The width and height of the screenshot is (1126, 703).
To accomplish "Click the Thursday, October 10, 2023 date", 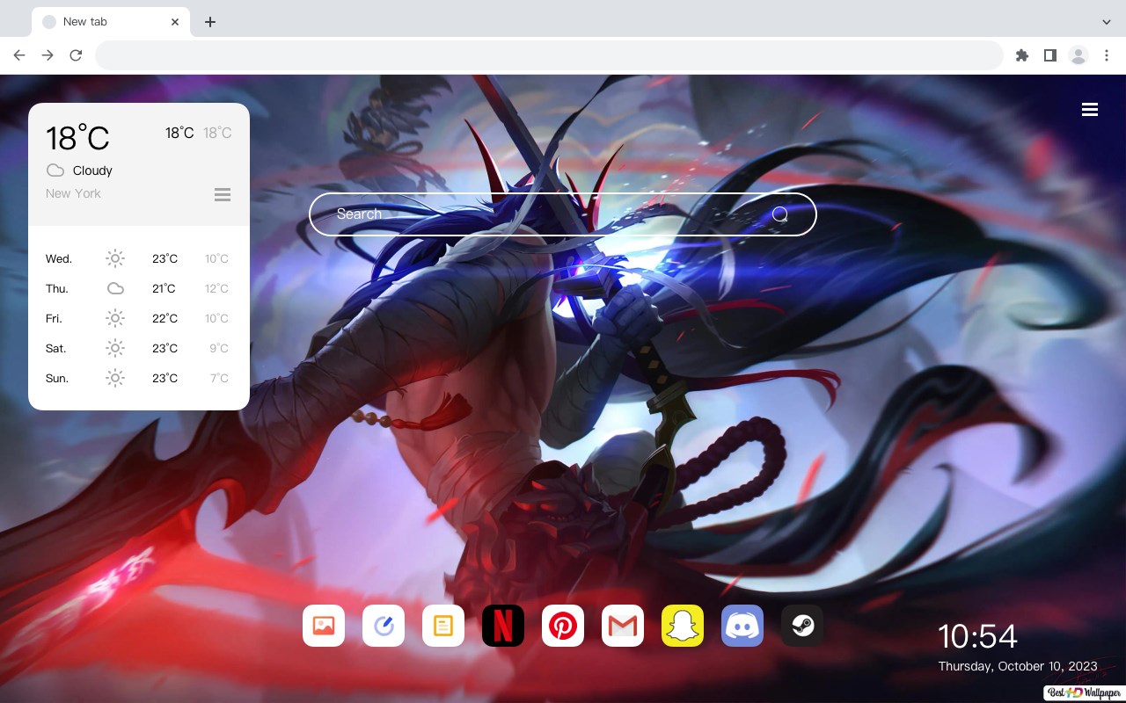I will [1018, 666].
